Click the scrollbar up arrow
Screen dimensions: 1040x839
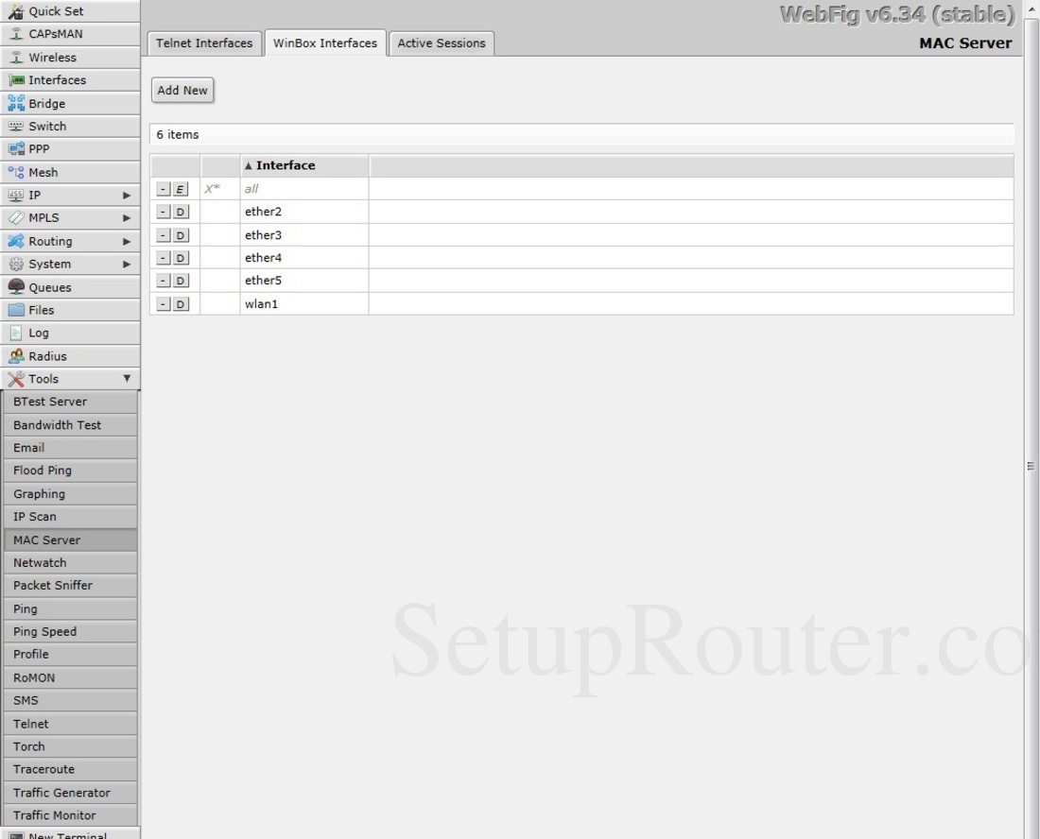(x=1032, y=8)
